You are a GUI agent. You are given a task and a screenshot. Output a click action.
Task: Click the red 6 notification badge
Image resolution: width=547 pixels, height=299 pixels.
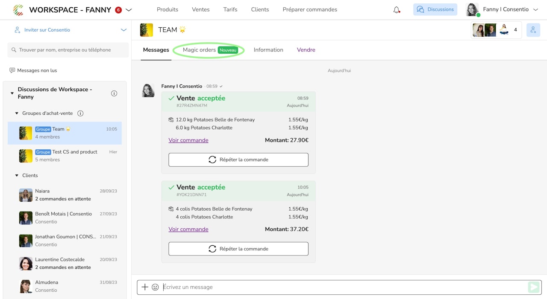(118, 10)
